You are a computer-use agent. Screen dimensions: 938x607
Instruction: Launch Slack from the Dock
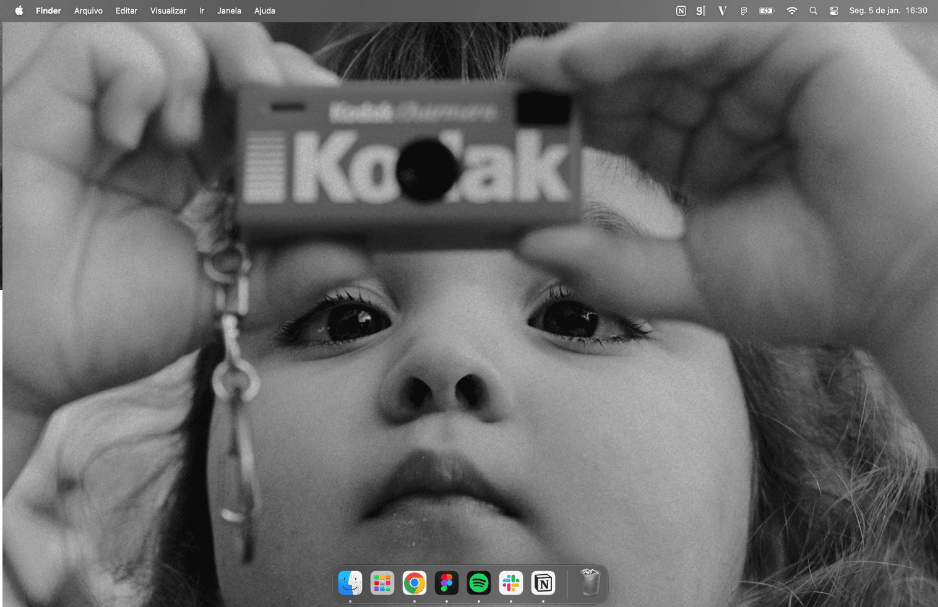pos(510,582)
